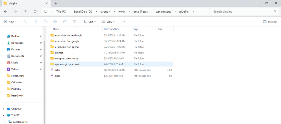281x124 pixels.
Task: Click the Delete trash icon
Action: 75,22
